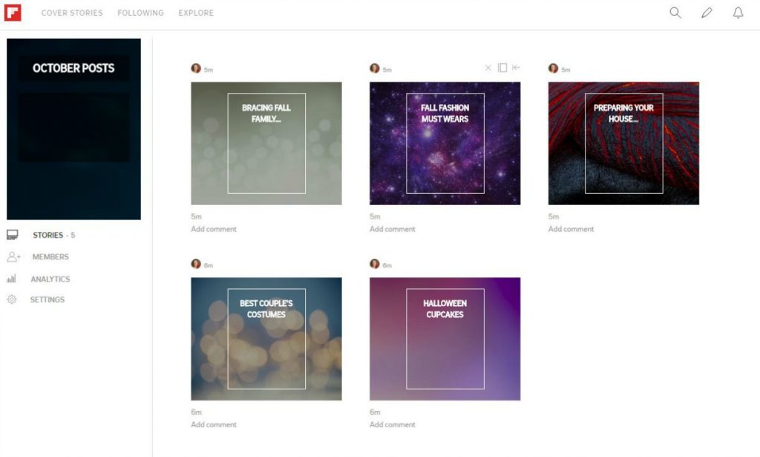Click the Analytics bar chart icon
This screenshot has height=457, width=760.
[12, 279]
